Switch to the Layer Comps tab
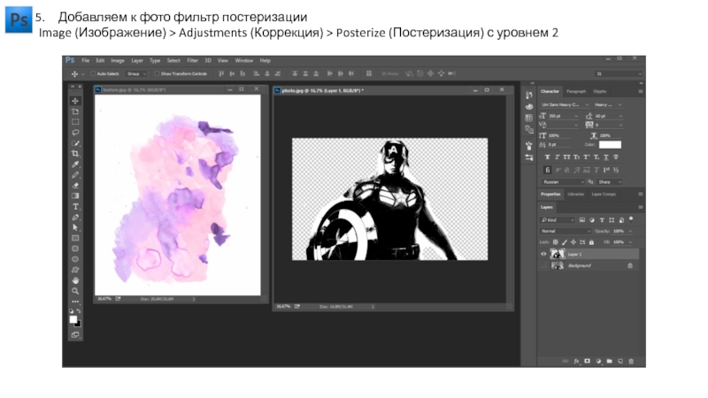Viewport: 708px width, 398px height. (x=604, y=194)
